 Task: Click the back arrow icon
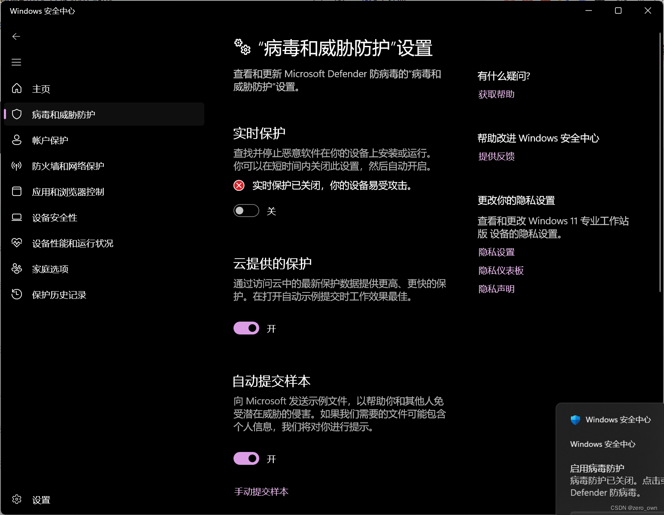[16, 36]
